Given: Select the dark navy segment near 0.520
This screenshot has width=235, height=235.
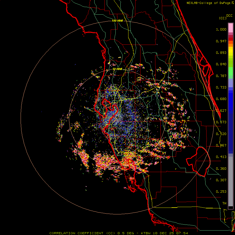Looking at the screenshot, I should (231, 133).
